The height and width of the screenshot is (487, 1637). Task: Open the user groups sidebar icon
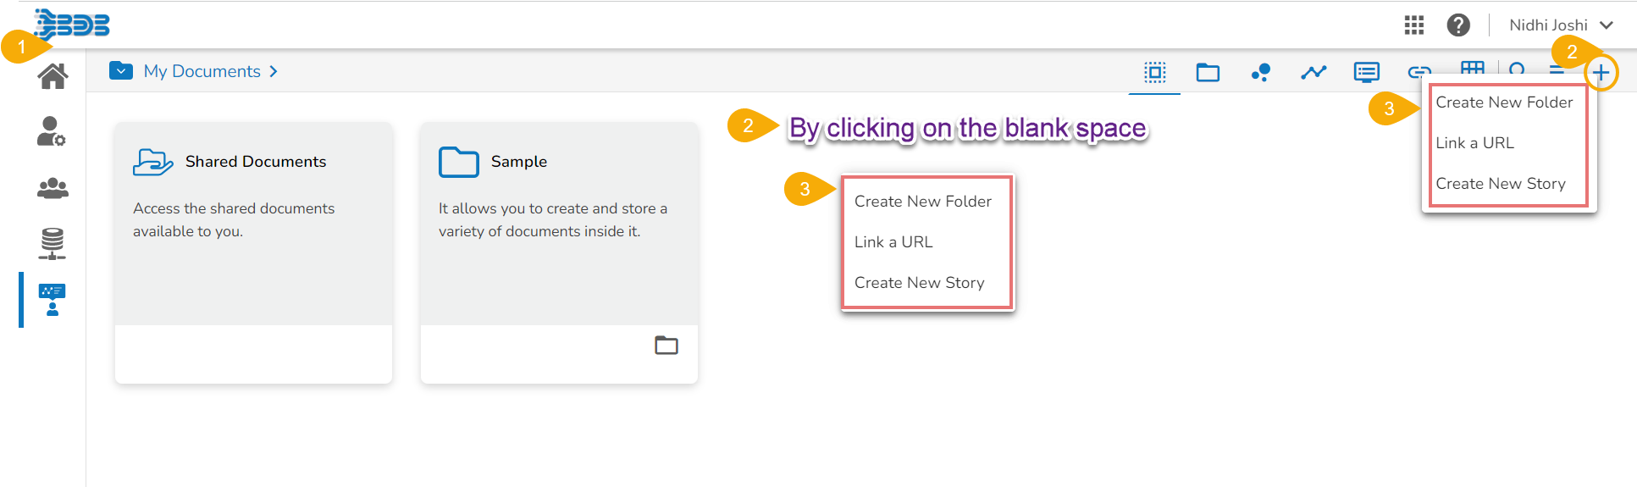[x=53, y=188]
